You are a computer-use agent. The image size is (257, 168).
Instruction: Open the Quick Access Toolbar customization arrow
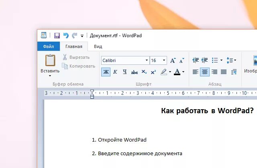pos(82,36)
